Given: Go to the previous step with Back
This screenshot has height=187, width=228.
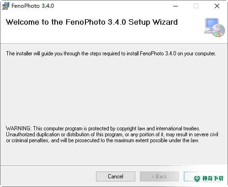Looking at the screenshot, I should click(159, 176).
